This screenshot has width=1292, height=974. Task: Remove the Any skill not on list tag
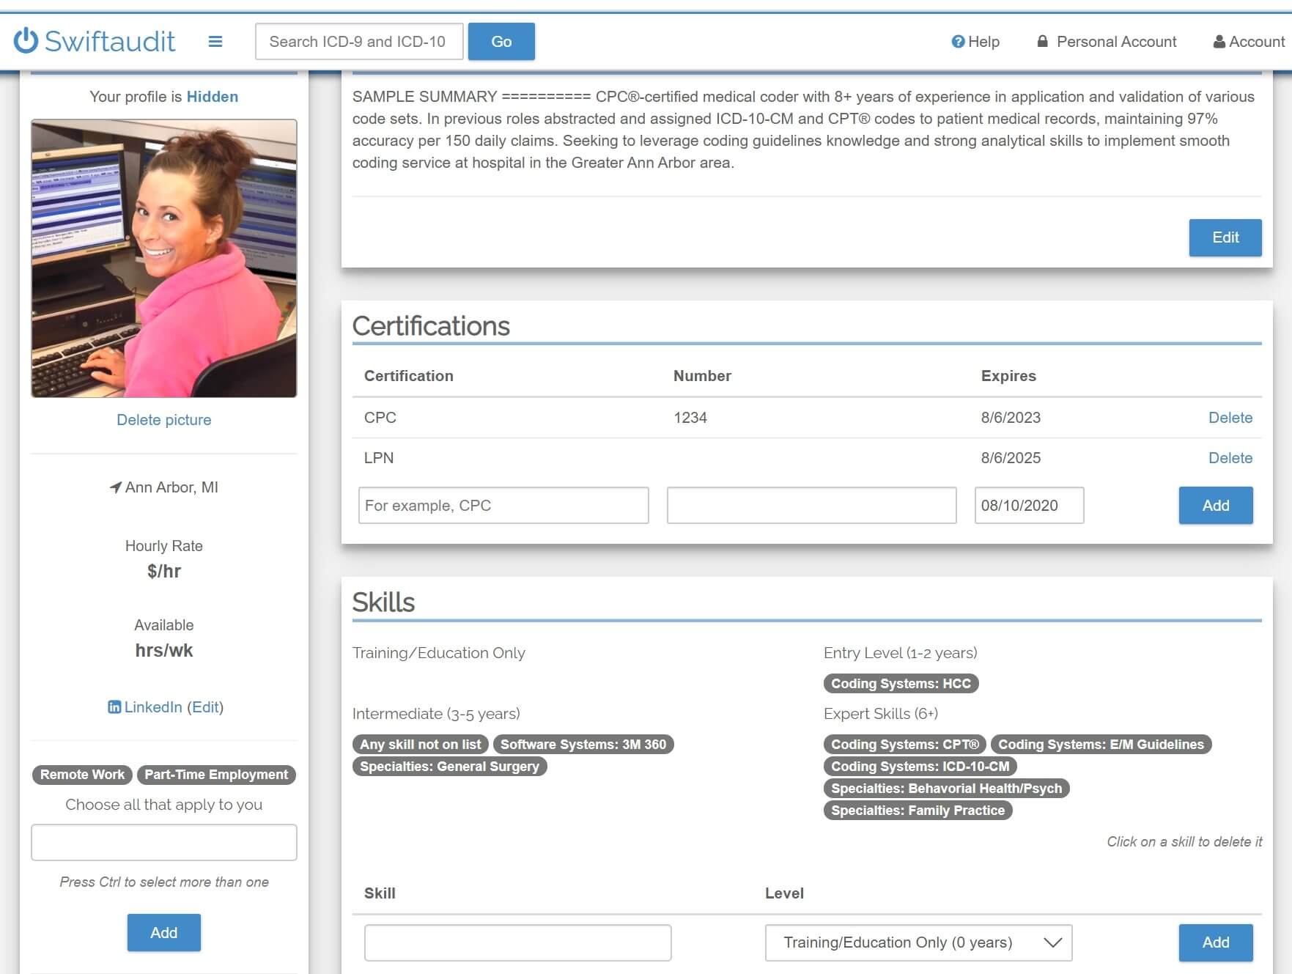tap(420, 745)
